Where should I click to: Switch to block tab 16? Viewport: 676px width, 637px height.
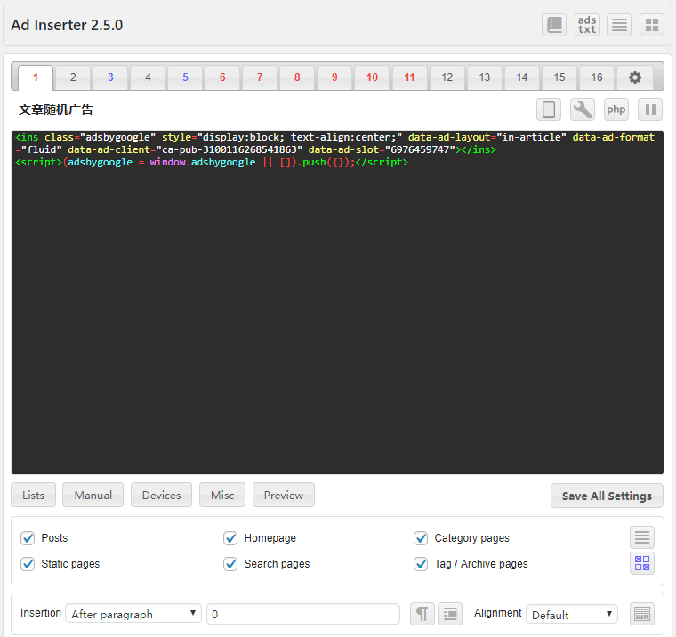click(x=597, y=77)
